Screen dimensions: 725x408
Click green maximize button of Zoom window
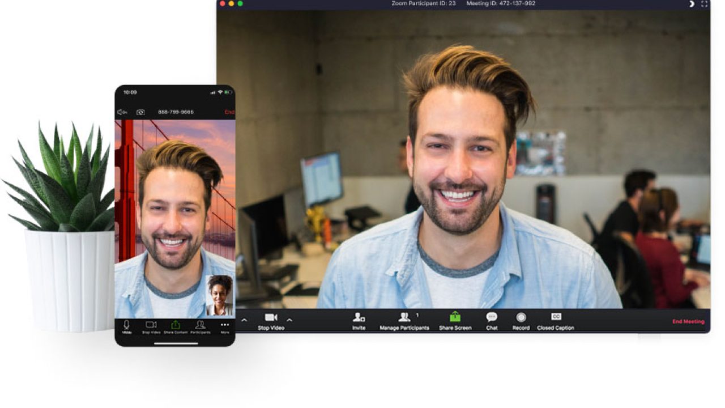coord(240,3)
